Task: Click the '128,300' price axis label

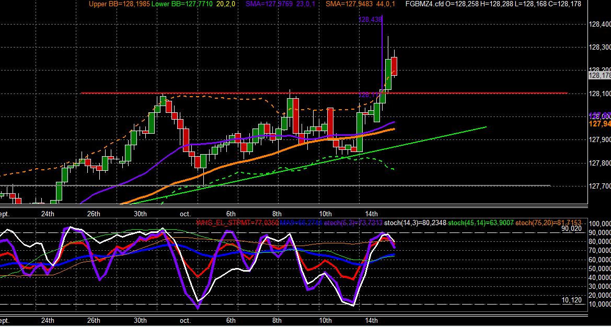Action: pos(600,48)
